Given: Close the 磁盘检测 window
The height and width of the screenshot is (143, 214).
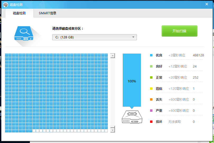Looking at the screenshot, I should (207, 4).
